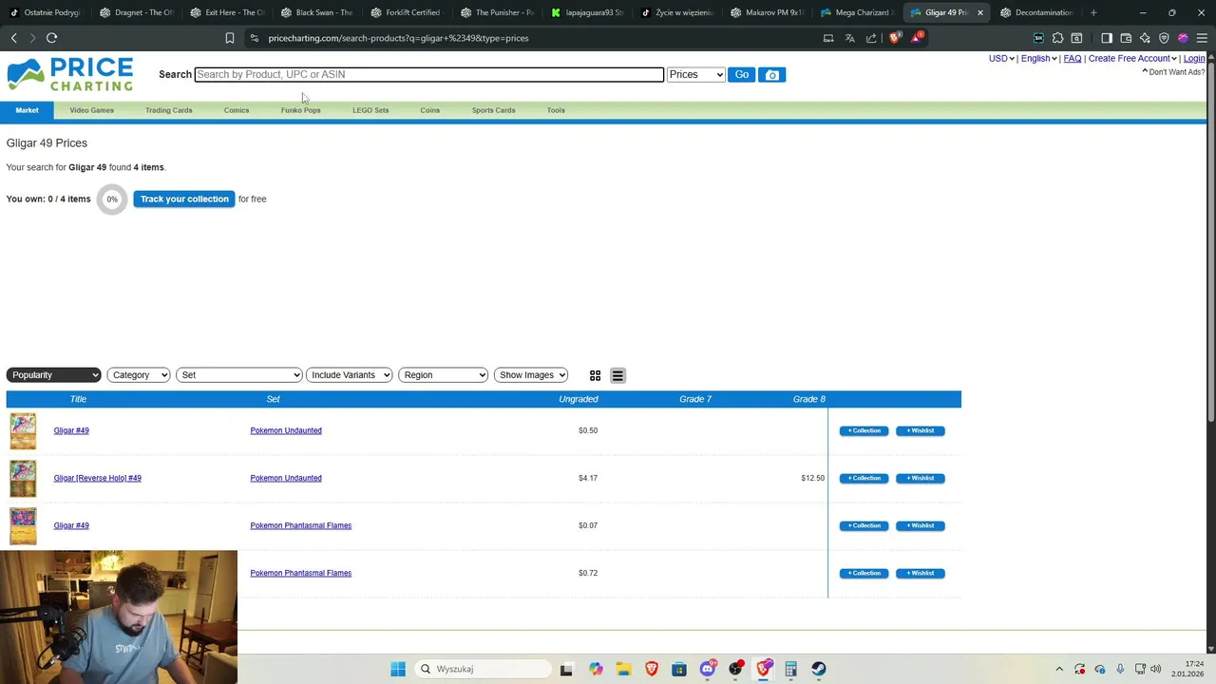
Task: Click the camera photo search icon
Action: [x=772, y=75]
